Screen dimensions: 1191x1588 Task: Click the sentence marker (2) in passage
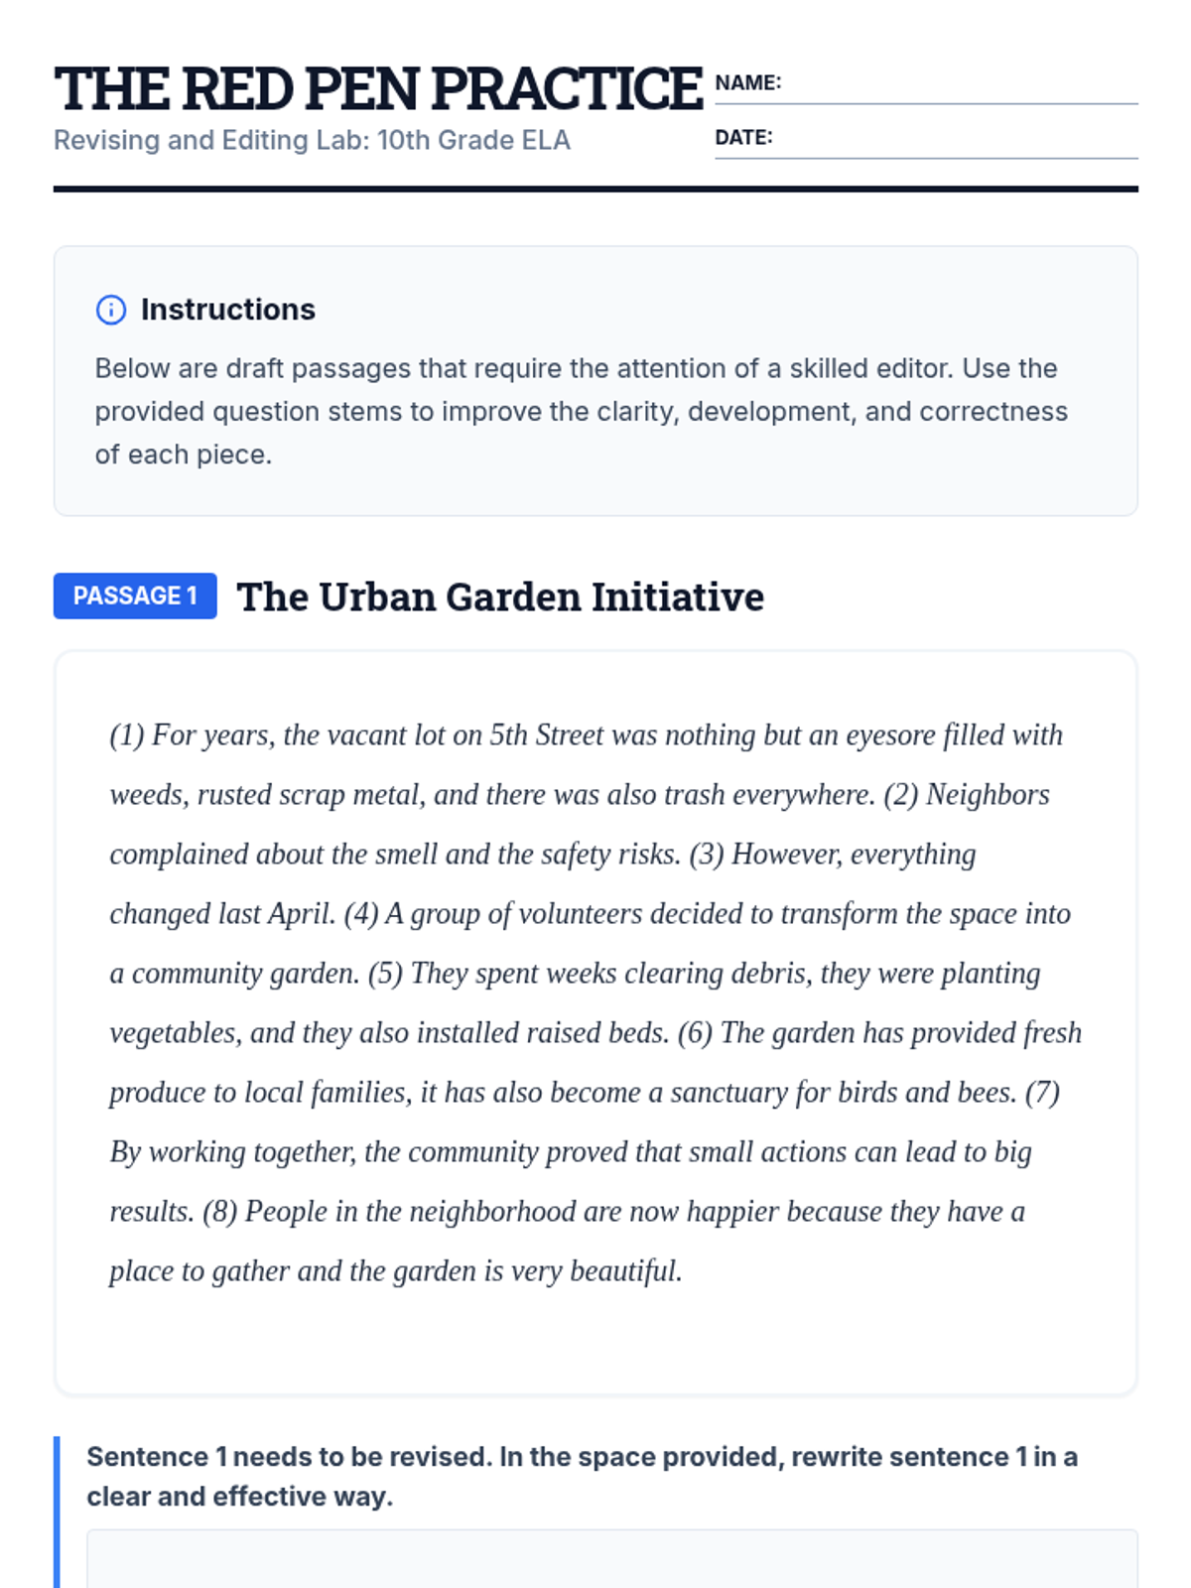900,795
